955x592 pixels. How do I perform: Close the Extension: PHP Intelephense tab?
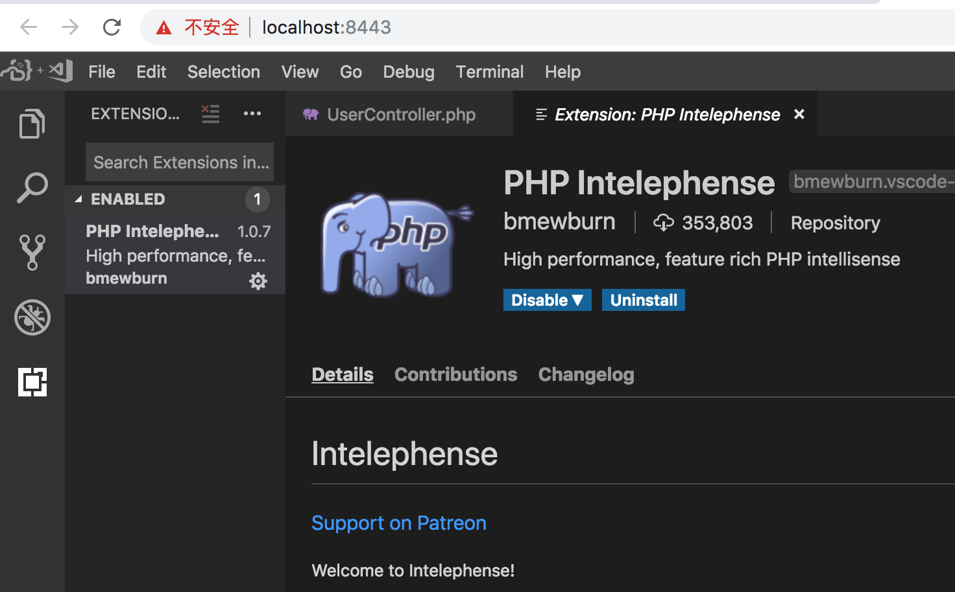click(799, 114)
